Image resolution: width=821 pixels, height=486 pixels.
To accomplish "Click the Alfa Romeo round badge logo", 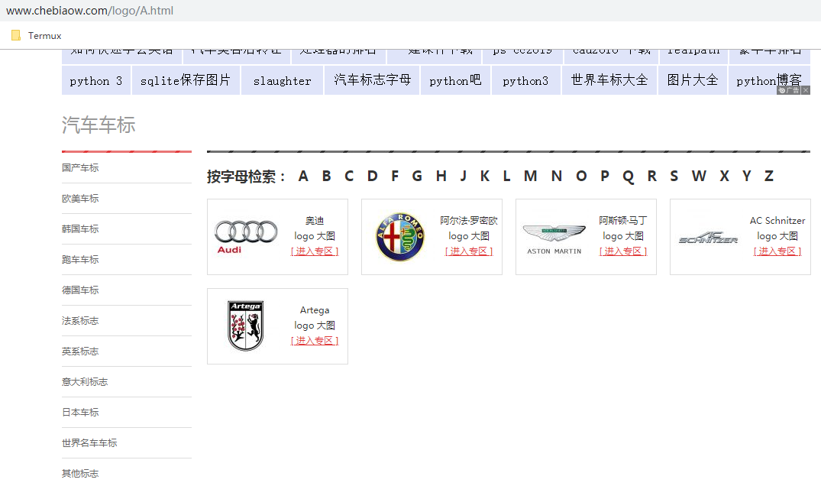I will click(x=400, y=237).
